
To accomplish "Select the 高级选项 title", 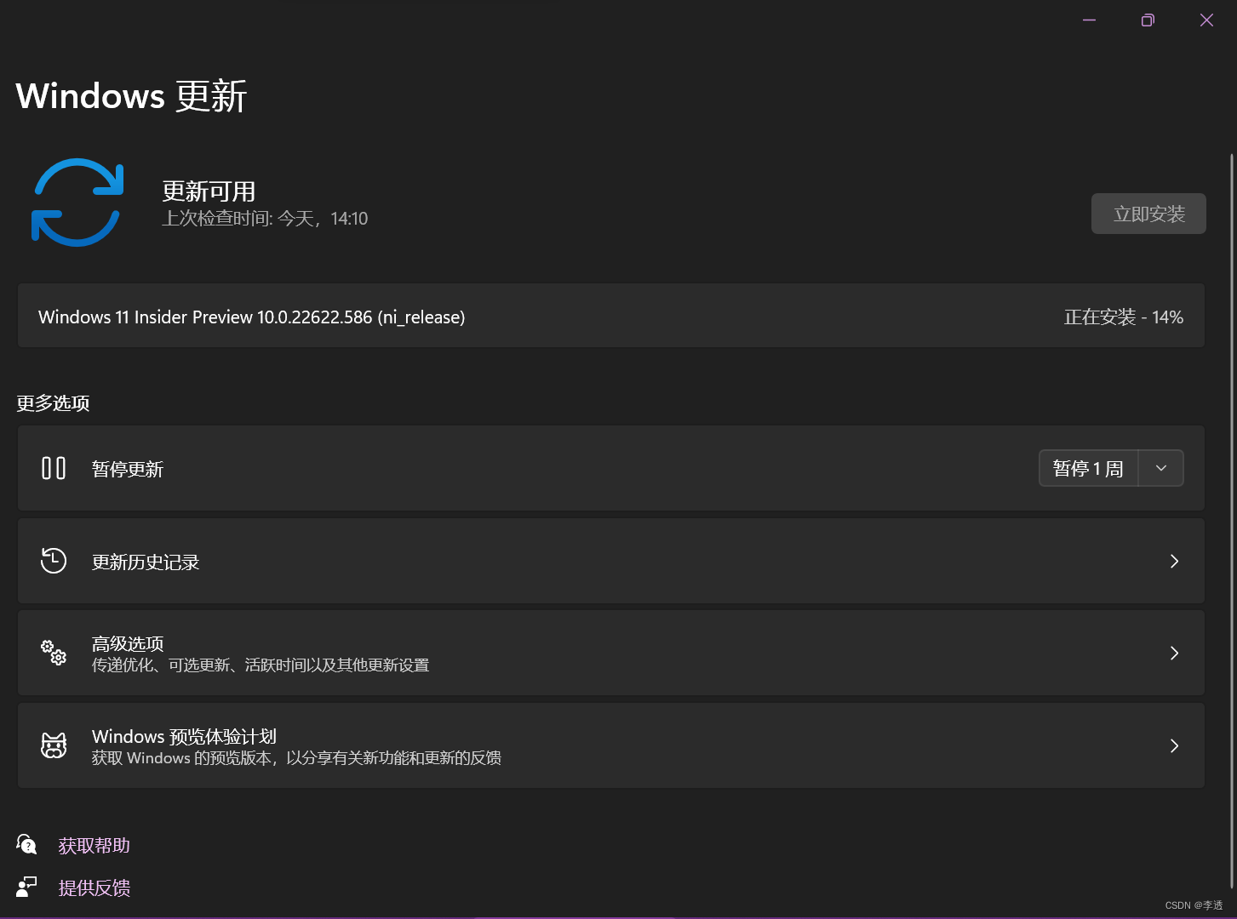I will click(128, 643).
